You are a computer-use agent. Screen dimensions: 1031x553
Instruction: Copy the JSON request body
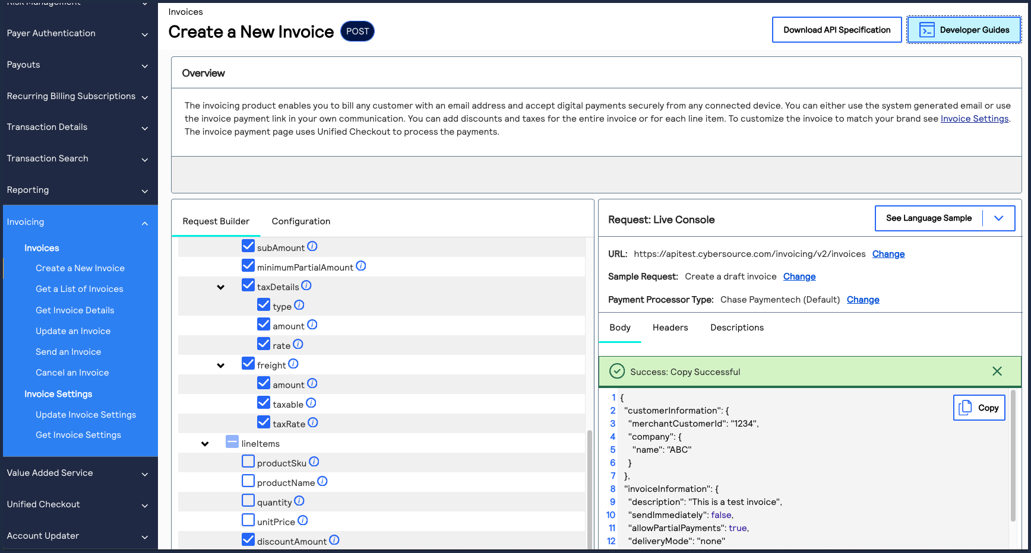[x=978, y=408]
